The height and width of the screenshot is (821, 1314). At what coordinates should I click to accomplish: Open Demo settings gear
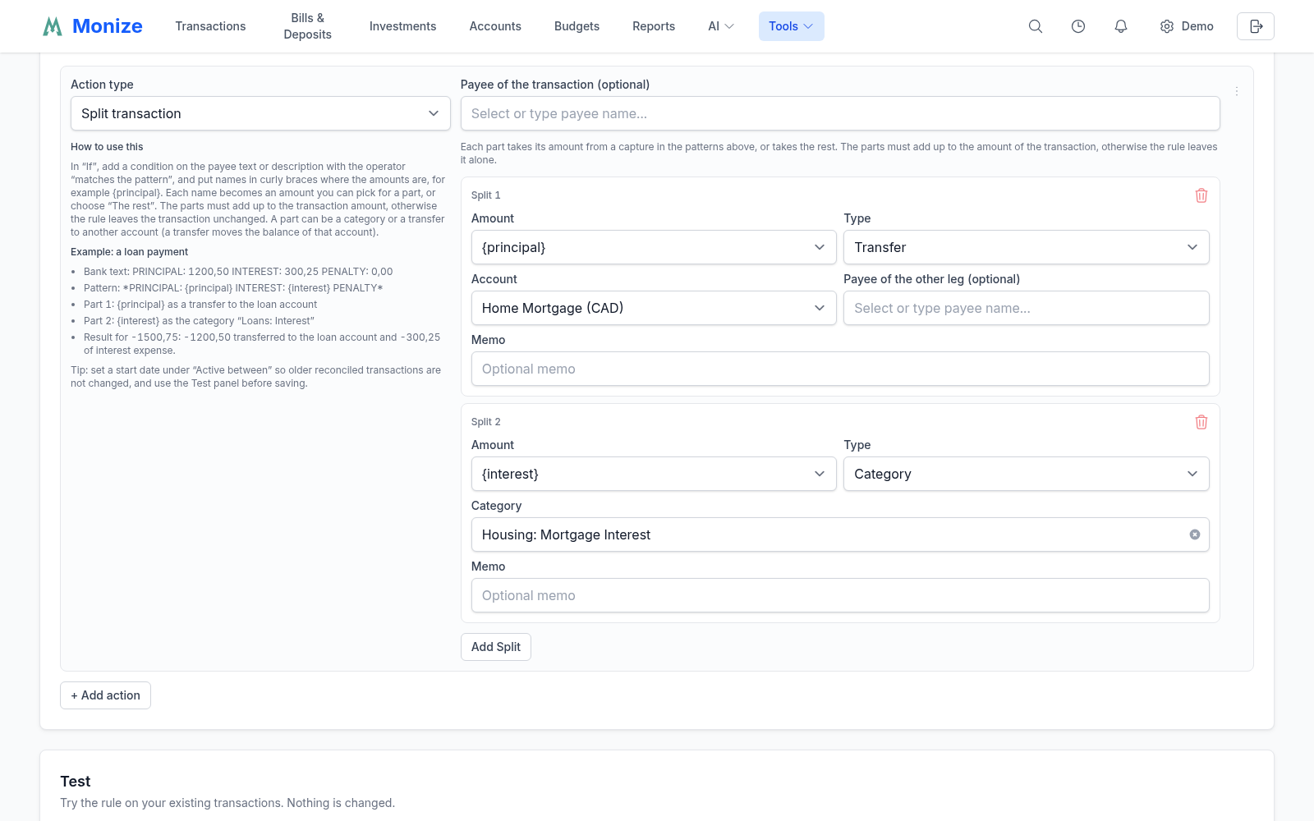pyautogui.click(x=1187, y=26)
